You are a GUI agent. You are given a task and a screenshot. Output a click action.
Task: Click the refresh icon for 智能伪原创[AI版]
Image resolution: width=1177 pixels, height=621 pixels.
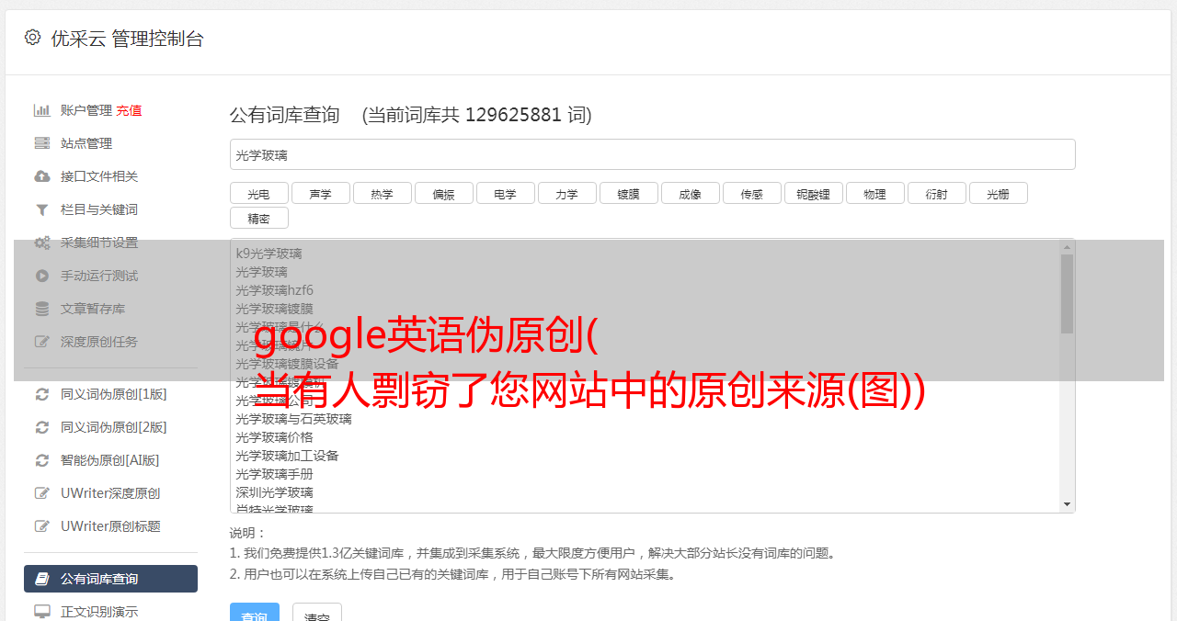tap(42, 460)
